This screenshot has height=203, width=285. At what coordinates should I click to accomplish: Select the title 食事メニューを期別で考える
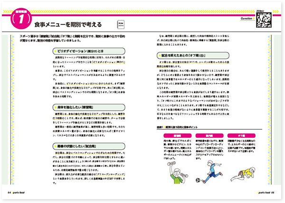[68, 24]
